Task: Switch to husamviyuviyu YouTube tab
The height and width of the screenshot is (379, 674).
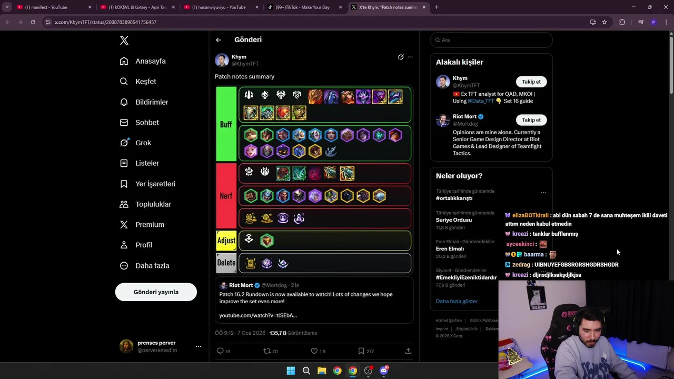Action: coord(218,7)
